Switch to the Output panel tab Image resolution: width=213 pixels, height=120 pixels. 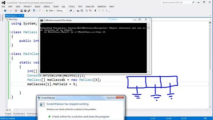point(8,114)
